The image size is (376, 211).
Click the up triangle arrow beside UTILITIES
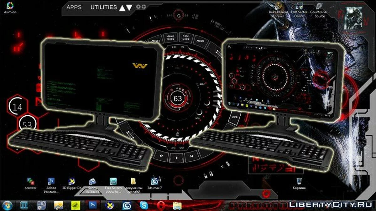(x=122, y=8)
